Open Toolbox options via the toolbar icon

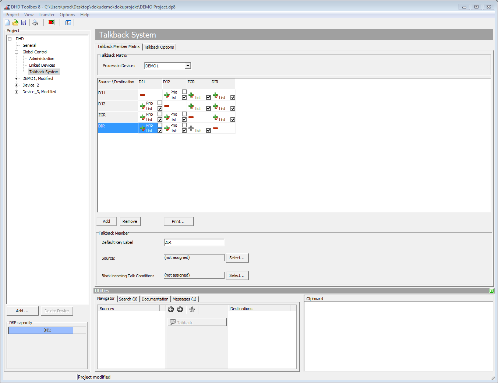68,22
